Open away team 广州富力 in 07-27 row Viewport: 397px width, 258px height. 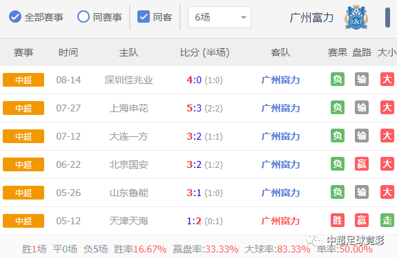tap(280, 108)
